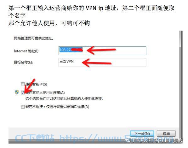The width and height of the screenshot is (188, 148).
Task: Click the CC下载站 watermark URL
Action: coord(94,138)
